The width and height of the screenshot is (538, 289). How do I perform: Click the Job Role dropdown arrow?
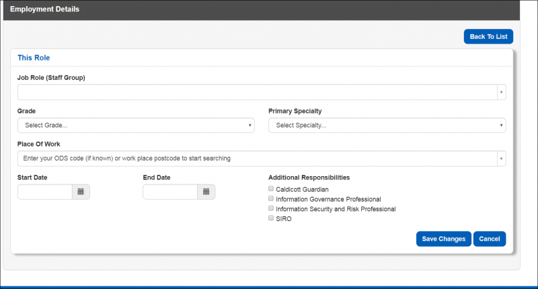click(501, 92)
